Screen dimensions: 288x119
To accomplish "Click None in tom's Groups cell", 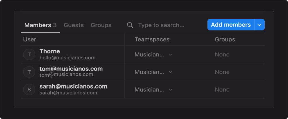I will point(222,72).
